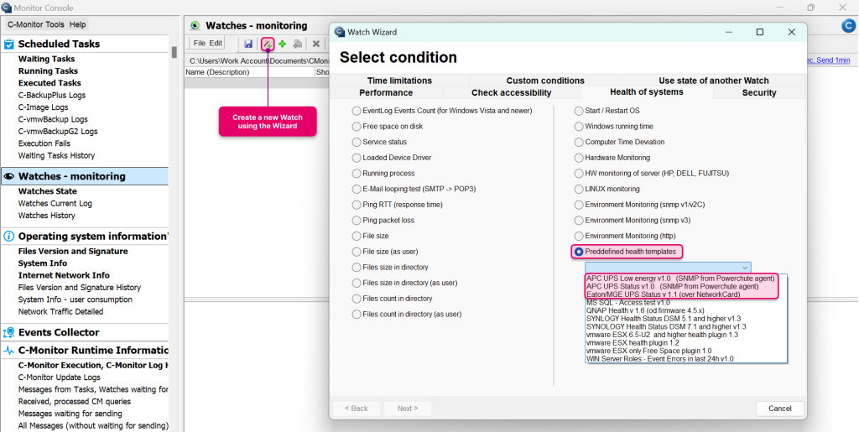Click the Scheduled Tasks calendar icon

click(9, 44)
